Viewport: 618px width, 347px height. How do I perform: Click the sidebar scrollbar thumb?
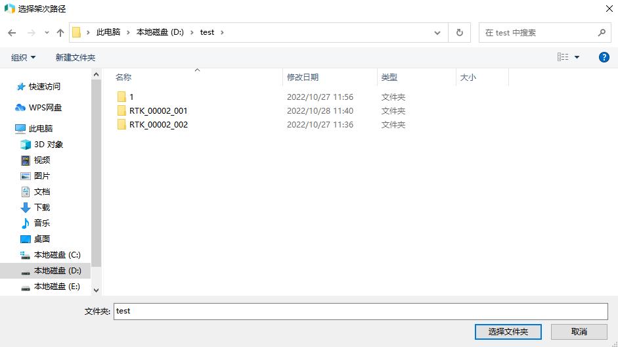click(x=96, y=173)
